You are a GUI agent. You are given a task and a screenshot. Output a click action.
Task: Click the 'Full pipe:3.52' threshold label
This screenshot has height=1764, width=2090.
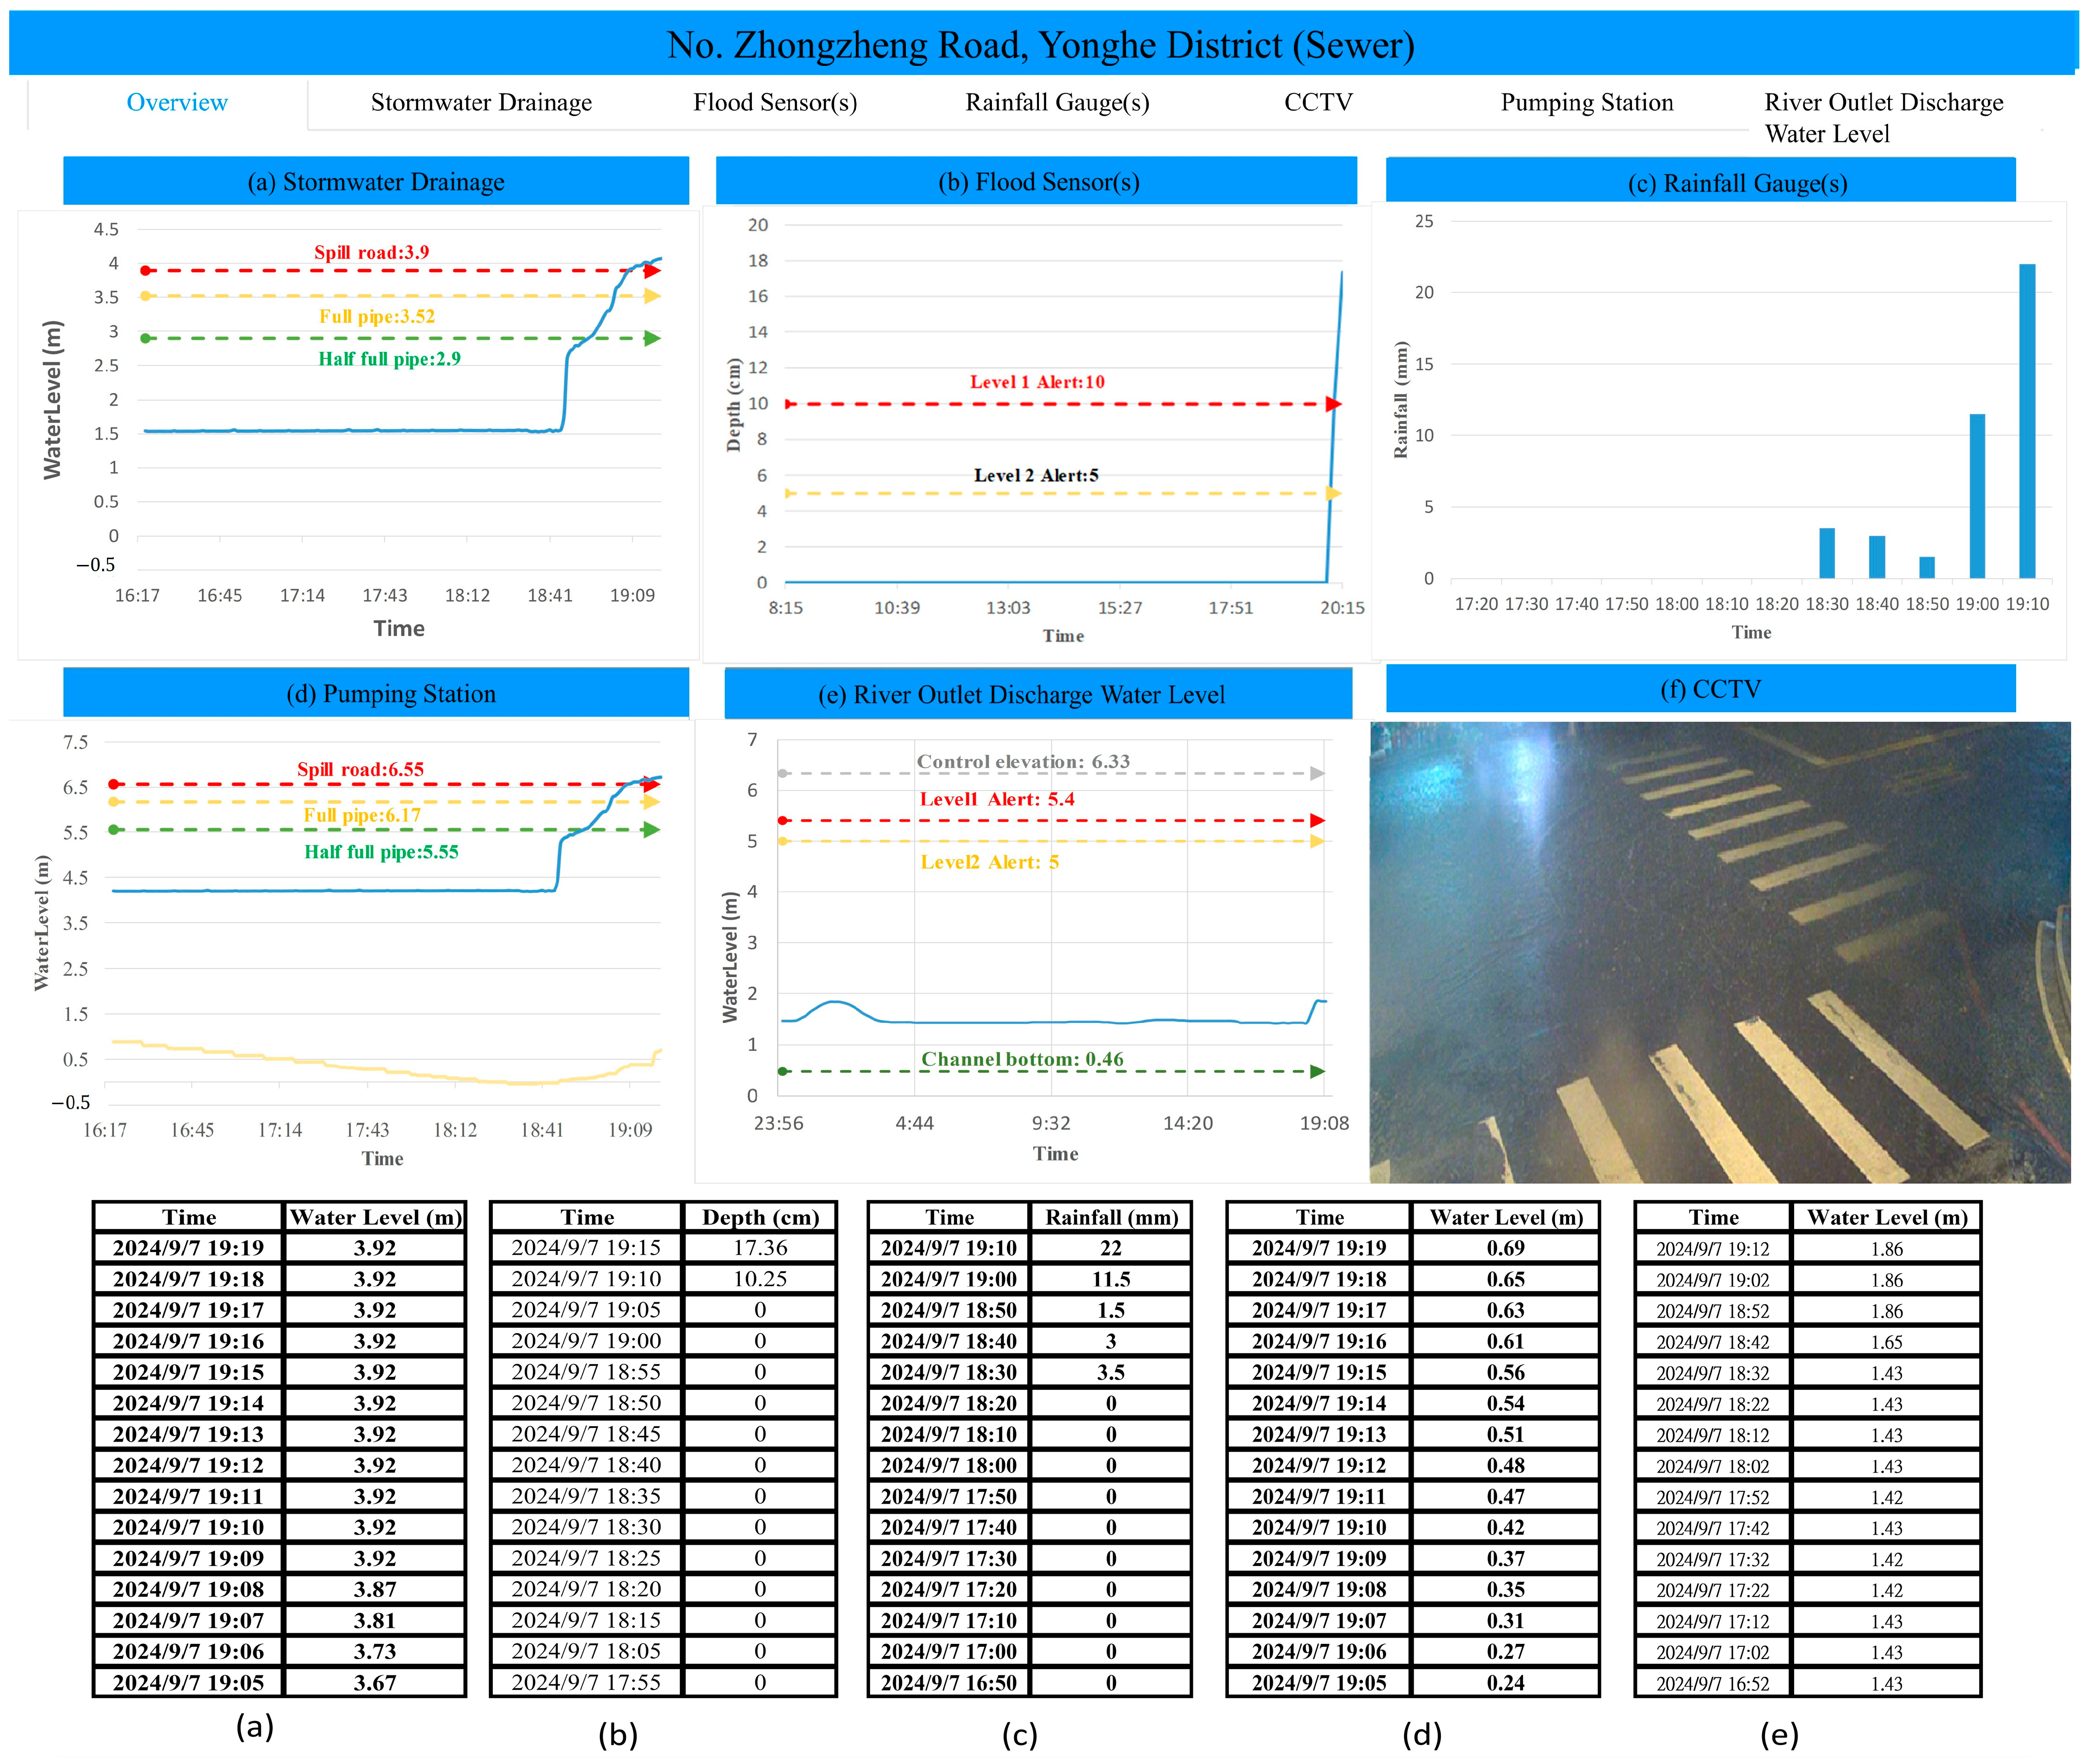point(377,316)
